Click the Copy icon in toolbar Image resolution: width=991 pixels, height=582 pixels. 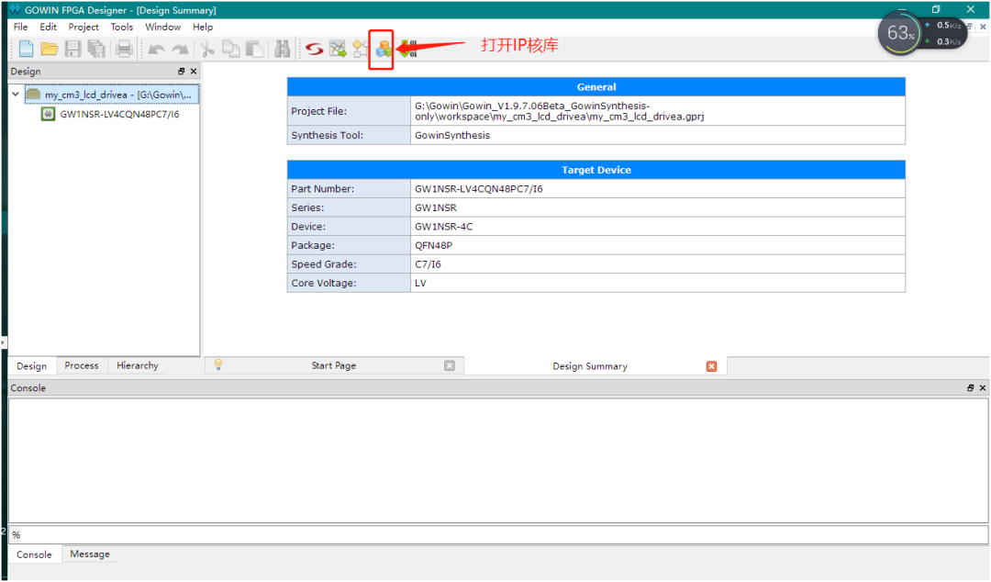(x=231, y=49)
